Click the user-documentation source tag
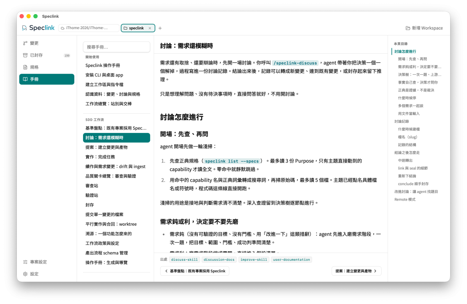This screenshot has height=304, width=467. coord(291,260)
